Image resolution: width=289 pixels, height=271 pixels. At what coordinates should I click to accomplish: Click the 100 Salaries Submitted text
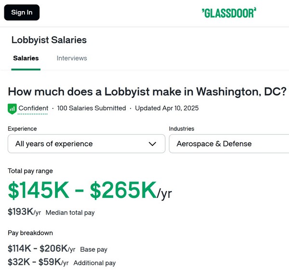tap(92, 108)
